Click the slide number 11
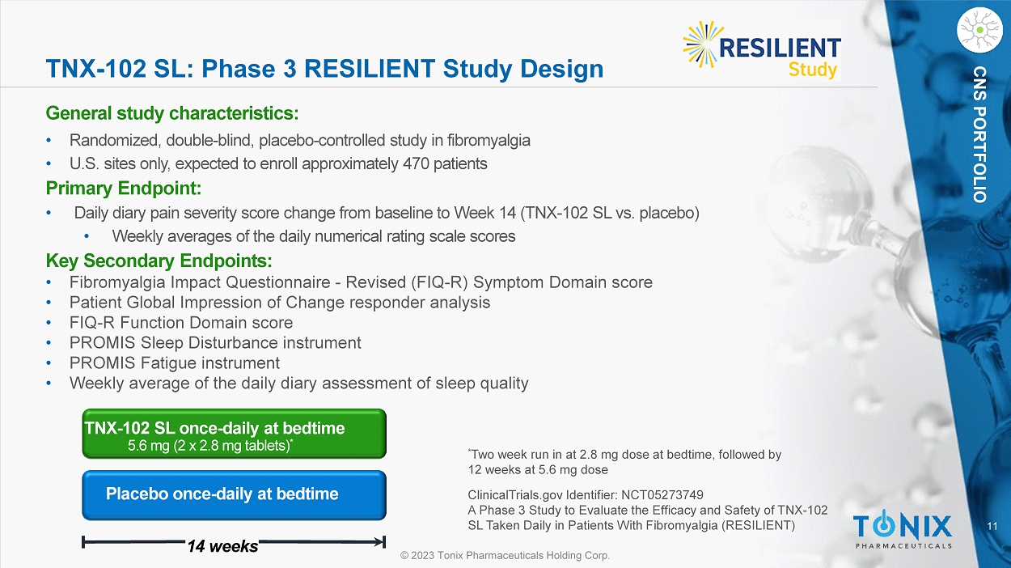The height and width of the screenshot is (568, 1011). coord(992,527)
